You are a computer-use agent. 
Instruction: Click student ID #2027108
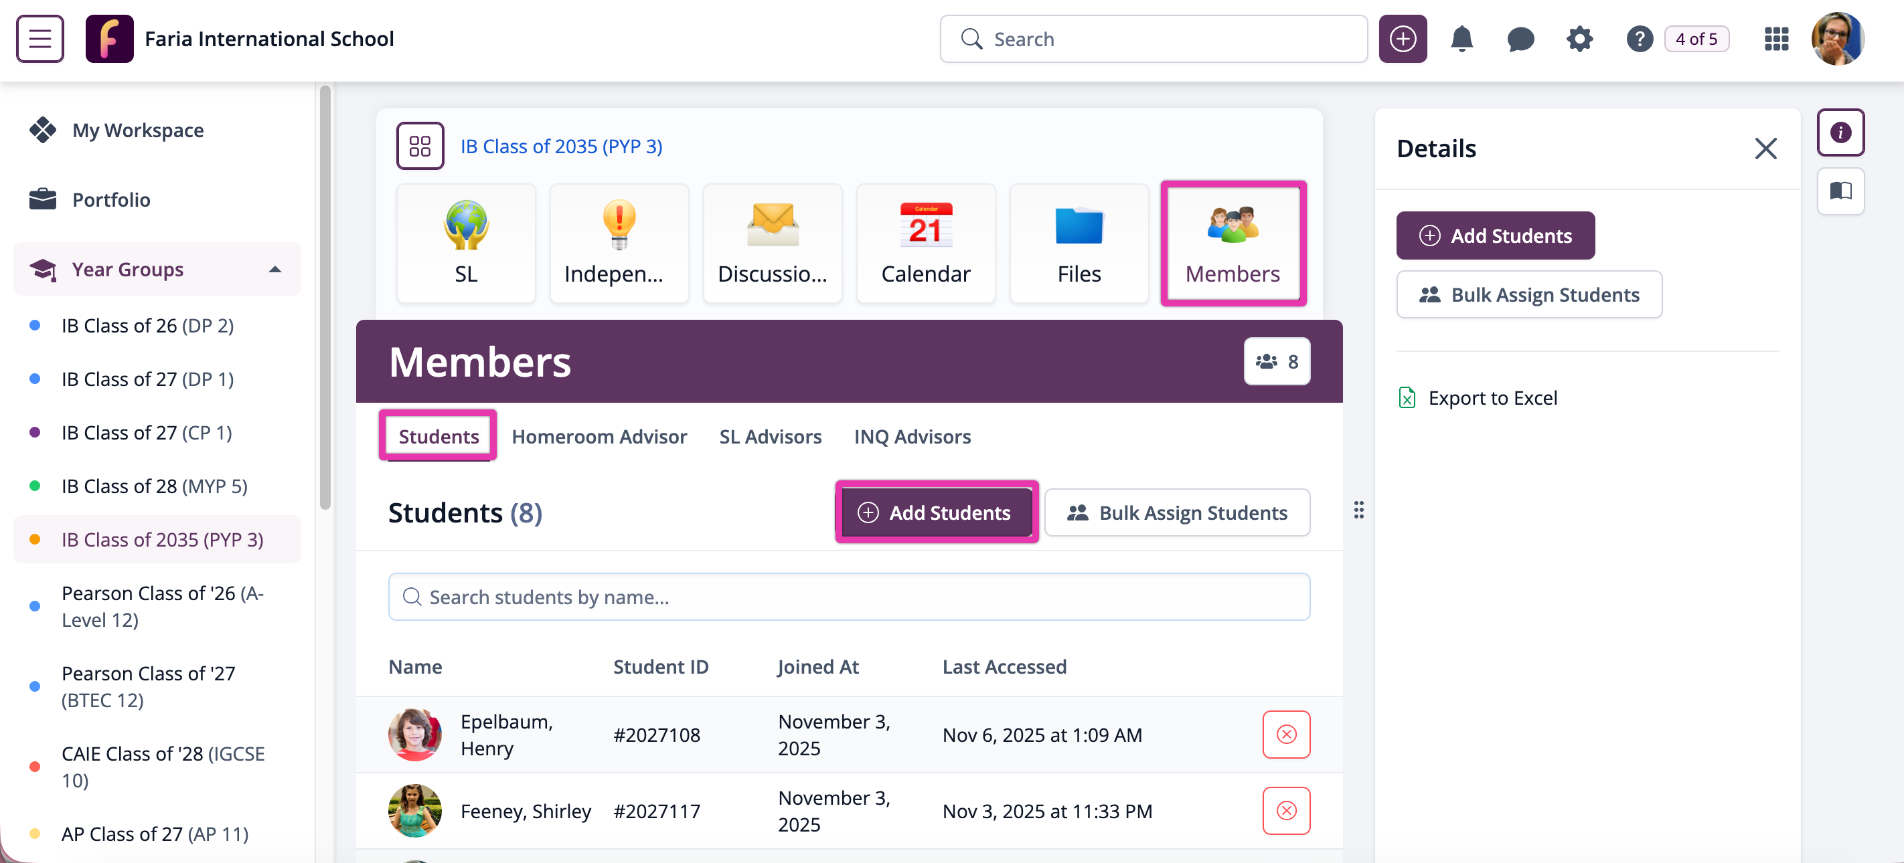(656, 735)
